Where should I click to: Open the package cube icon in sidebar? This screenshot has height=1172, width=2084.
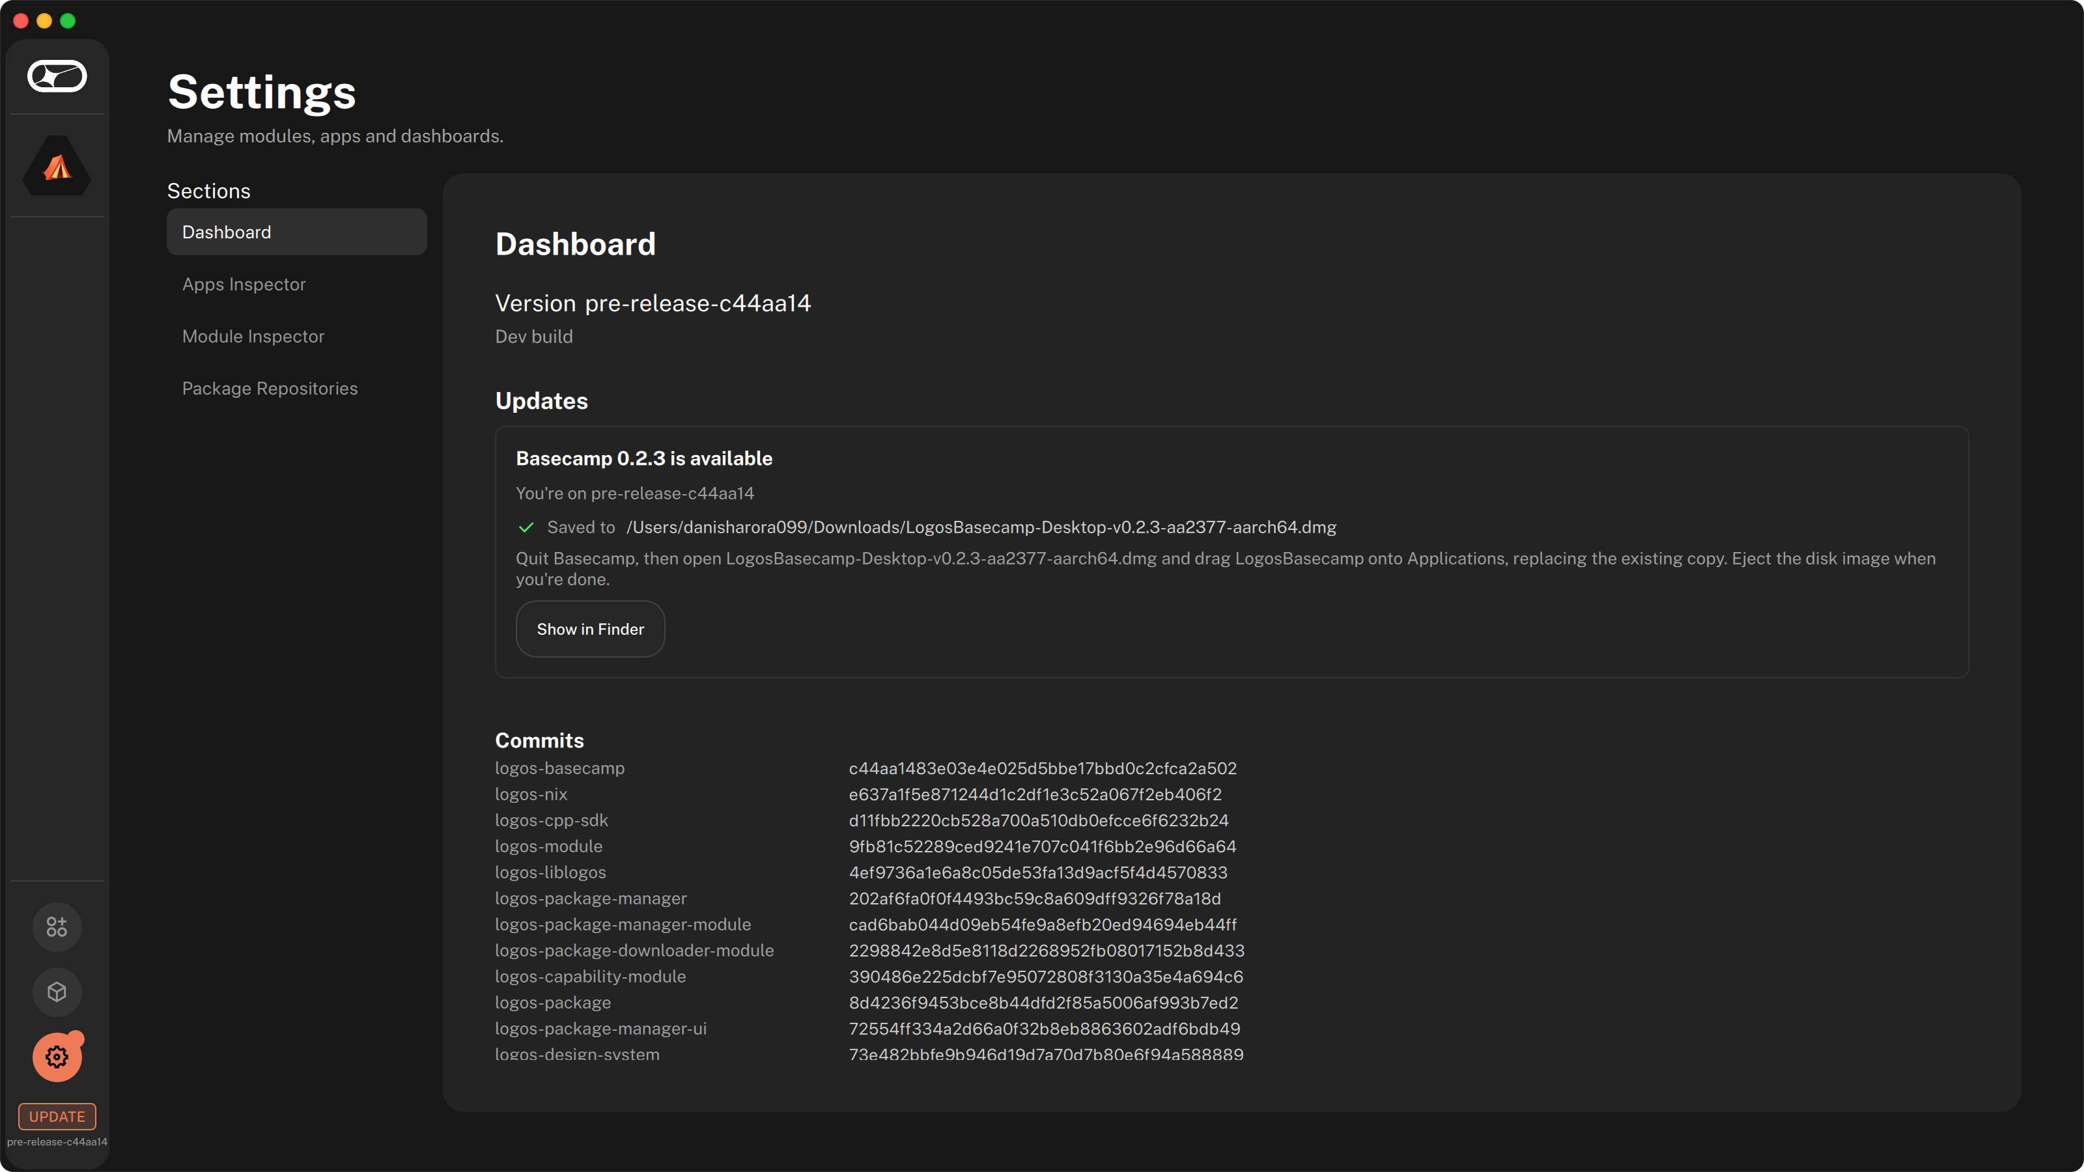[x=57, y=992]
